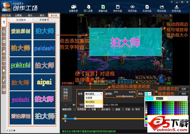Click the step-frame play button
190x134 pixels.
pos(74,105)
